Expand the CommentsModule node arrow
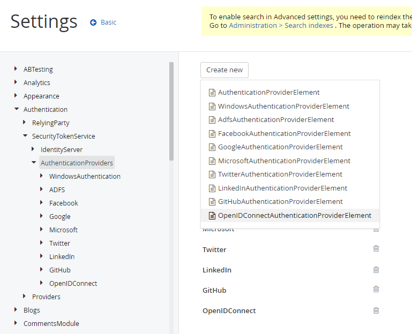Screen dimensions: 412x334 16,323
